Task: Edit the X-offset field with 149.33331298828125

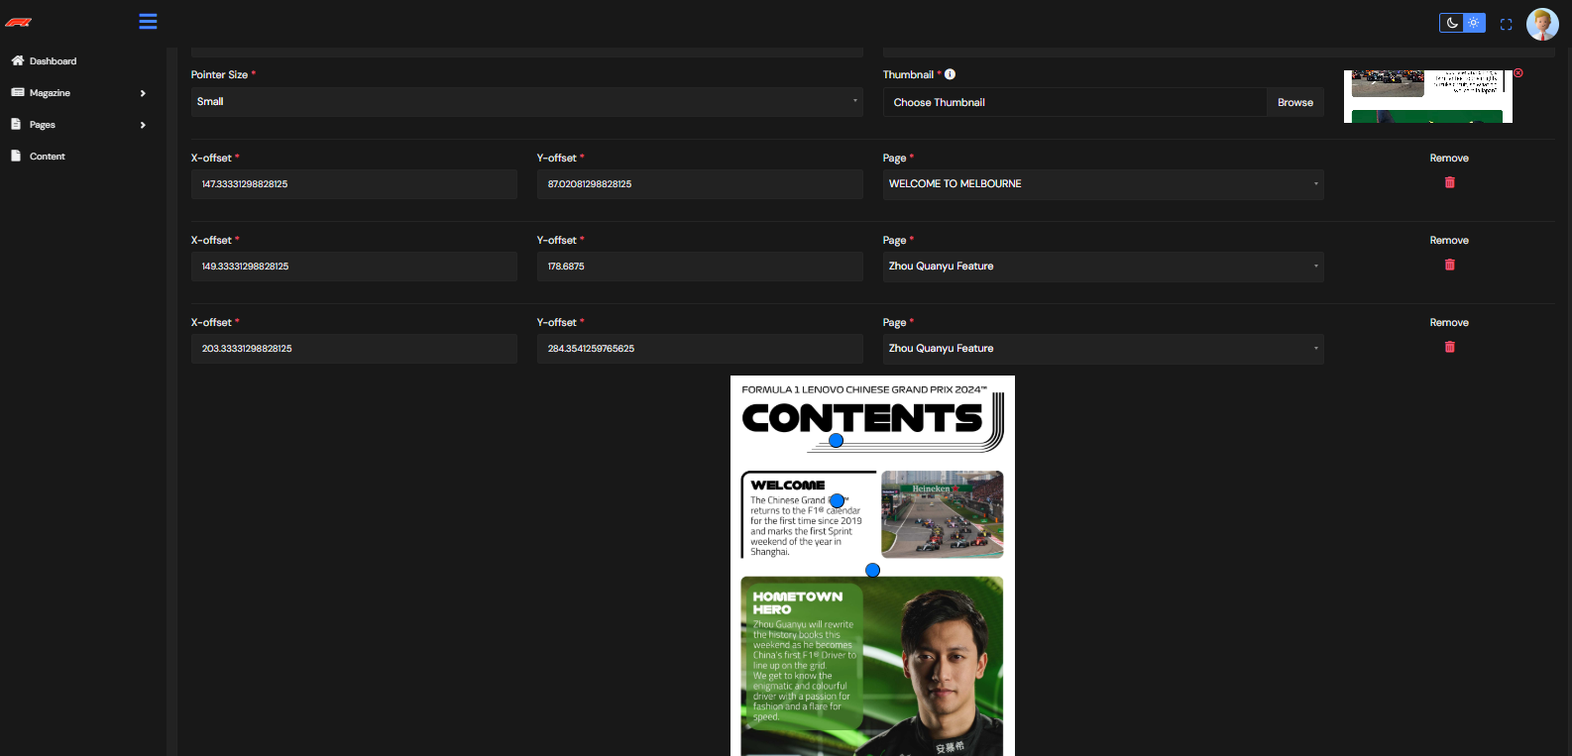Action: pos(354,267)
